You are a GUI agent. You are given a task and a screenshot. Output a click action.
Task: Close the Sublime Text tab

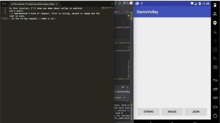pyautogui.click(x=57, y=4)
